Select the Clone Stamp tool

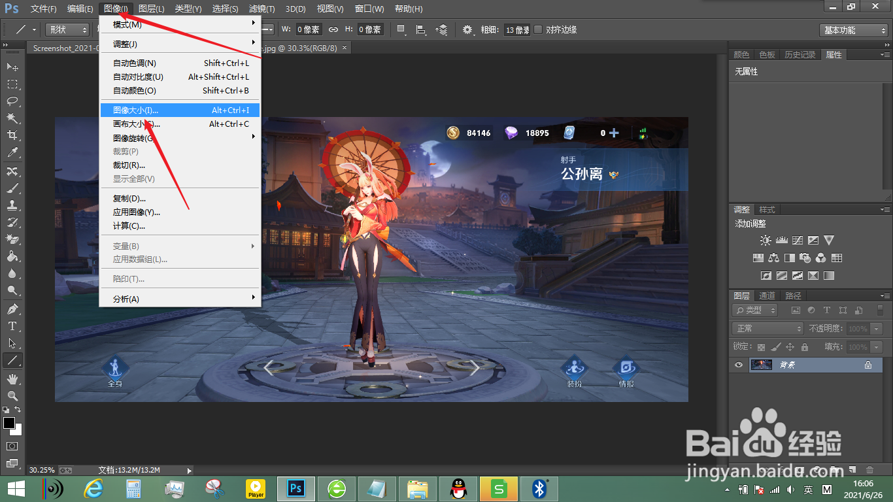pyautogui.click(x=12, y=205)
